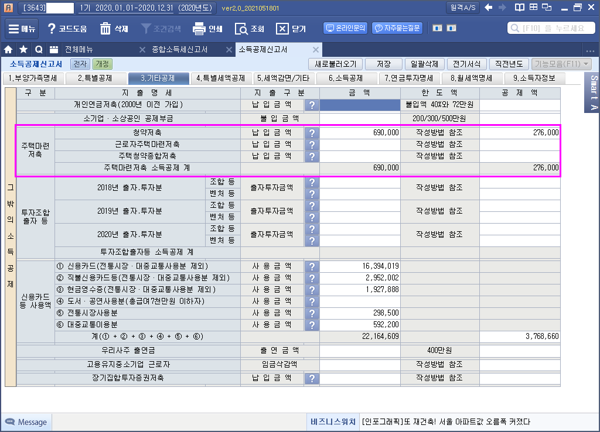
Task: Select the 1.부양가족명세 tab
Action: click(x=33, y=78)
